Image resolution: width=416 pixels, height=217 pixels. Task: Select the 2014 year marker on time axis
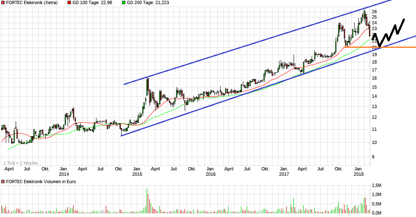point(63,175)
